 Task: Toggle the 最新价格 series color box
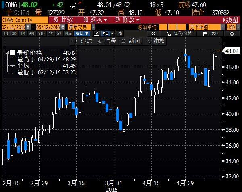click(x=13, y=53)
